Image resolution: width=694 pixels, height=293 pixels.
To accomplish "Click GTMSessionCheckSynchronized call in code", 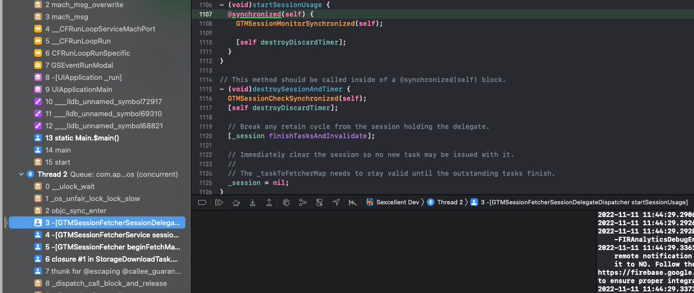I will point(283,99).
